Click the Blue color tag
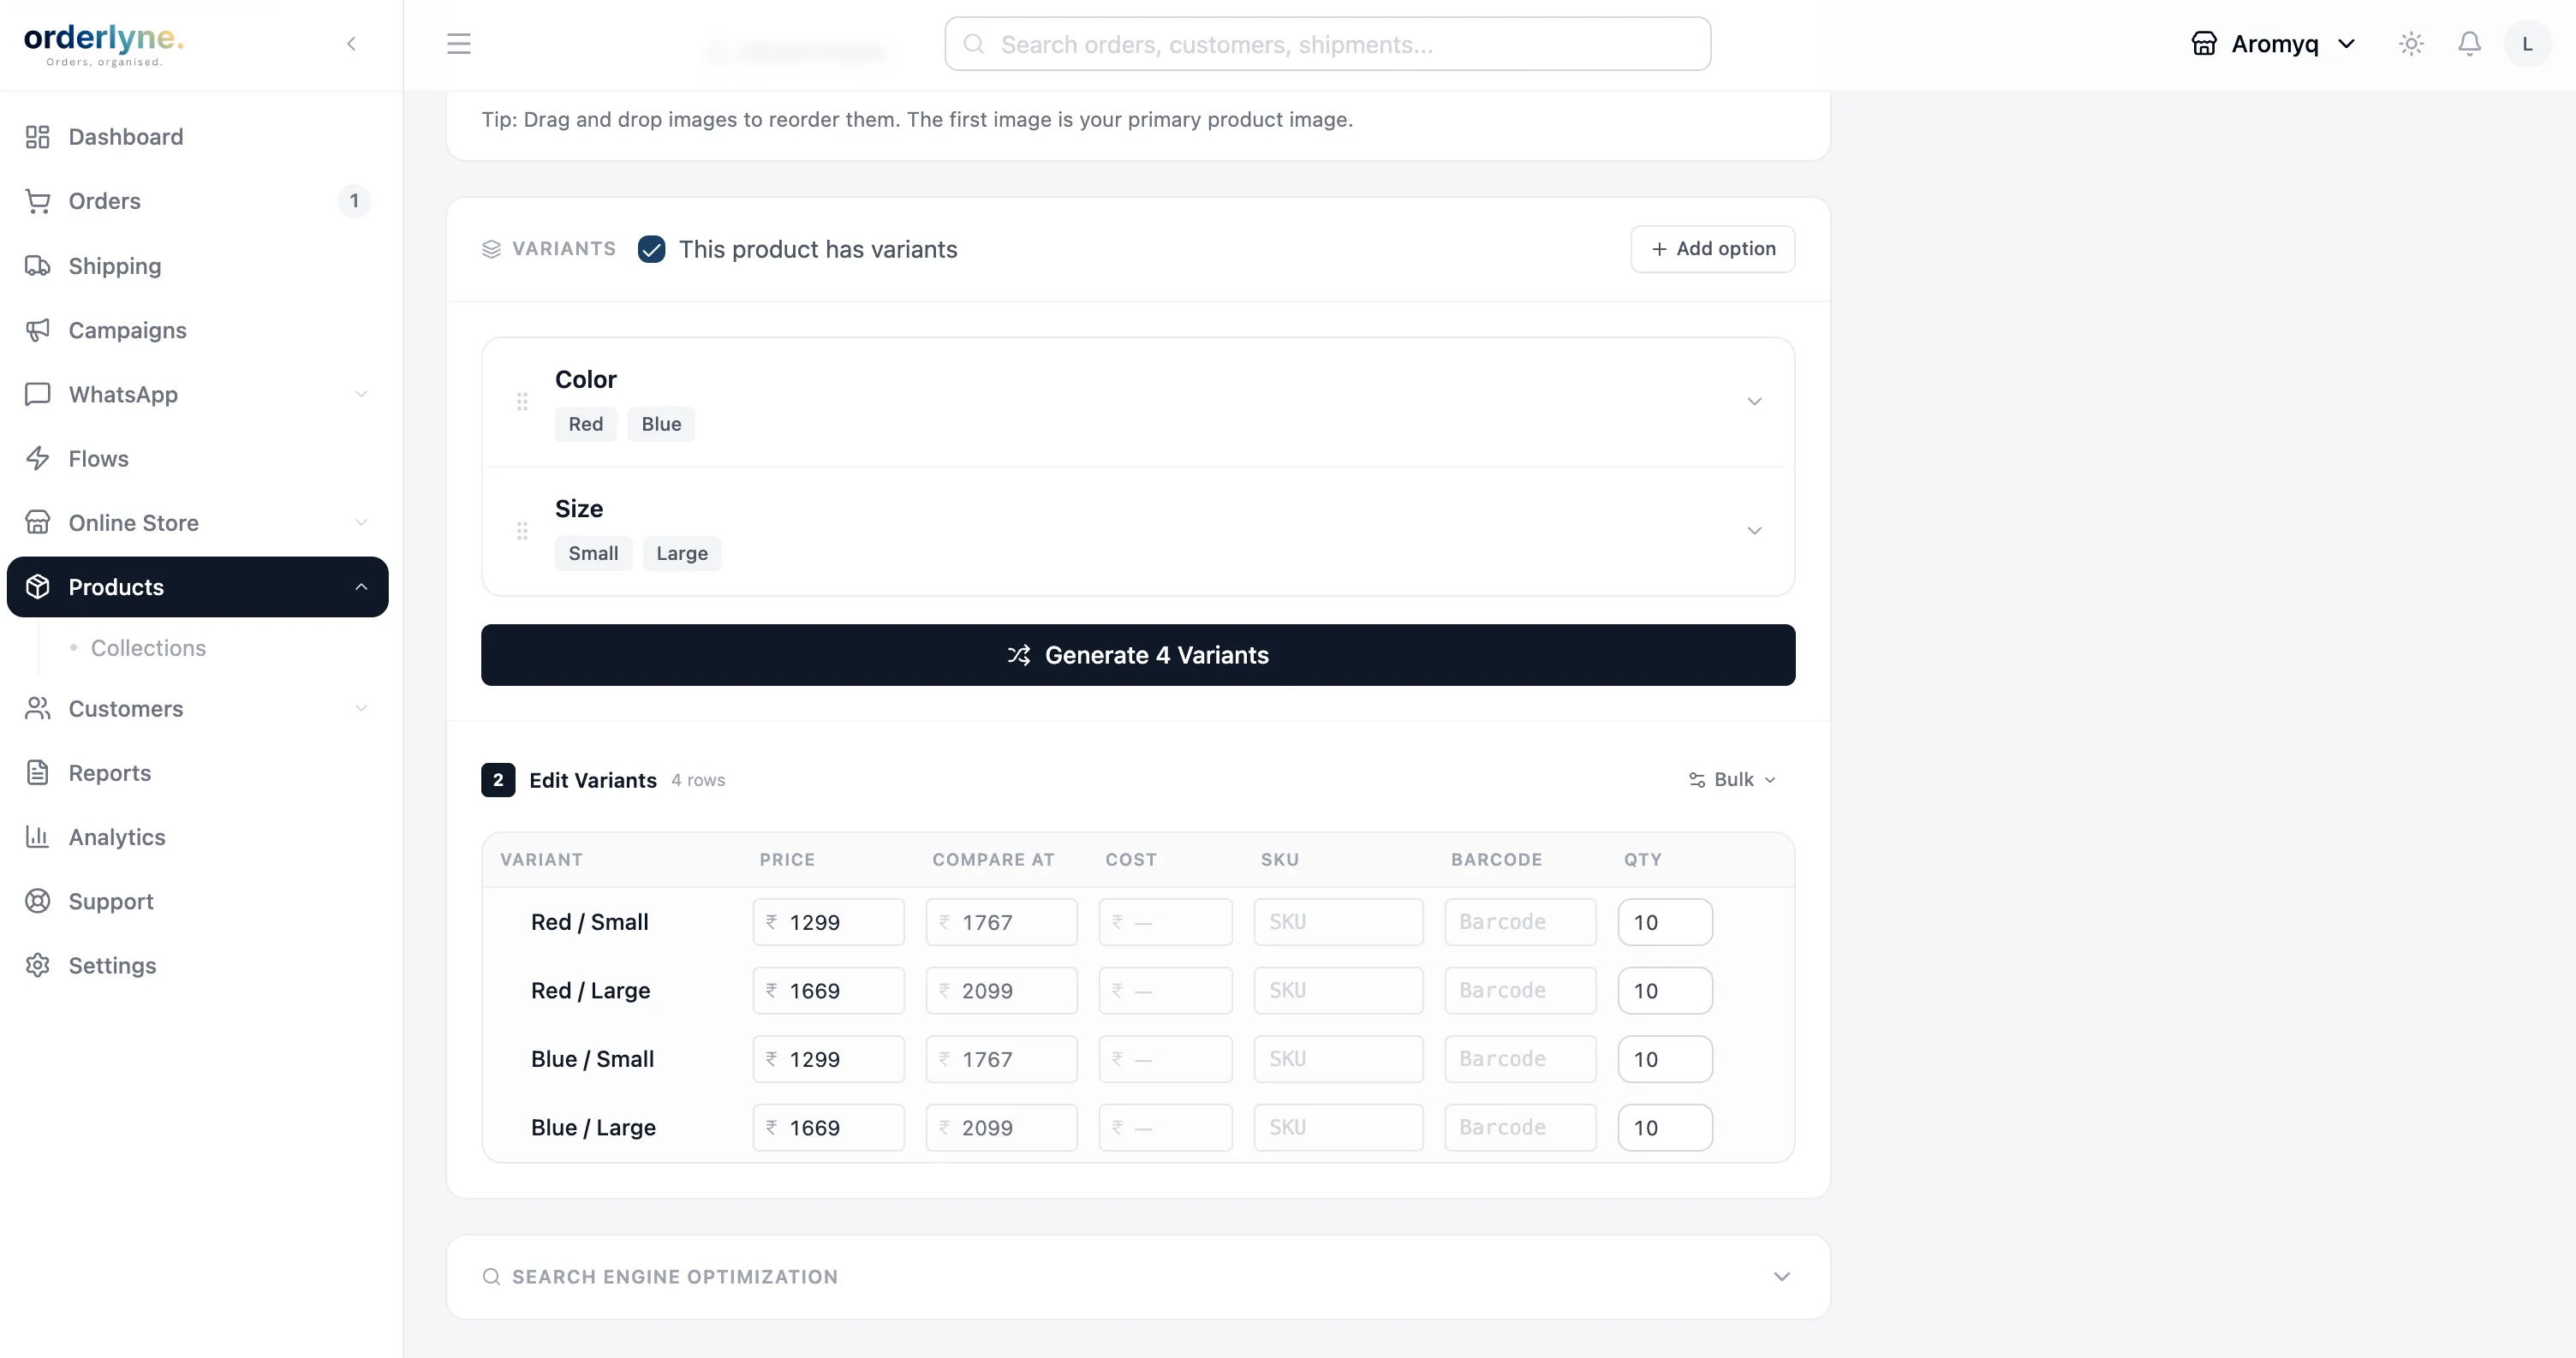Image resolution: width=2576 pixels, height=1358 pixels. point(661,424)
